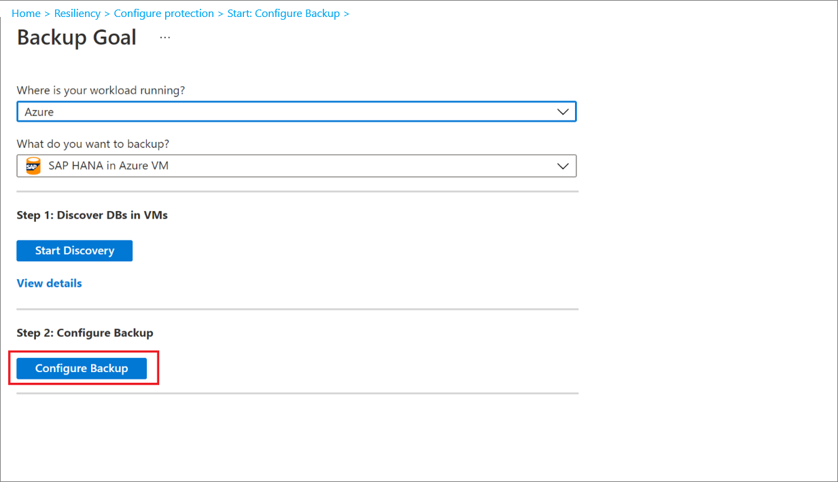The height and width of the screenshot is (482, 838).
Task: Click the Backup Goal page title
Action: pyautogui.click(x=76, y=37)
